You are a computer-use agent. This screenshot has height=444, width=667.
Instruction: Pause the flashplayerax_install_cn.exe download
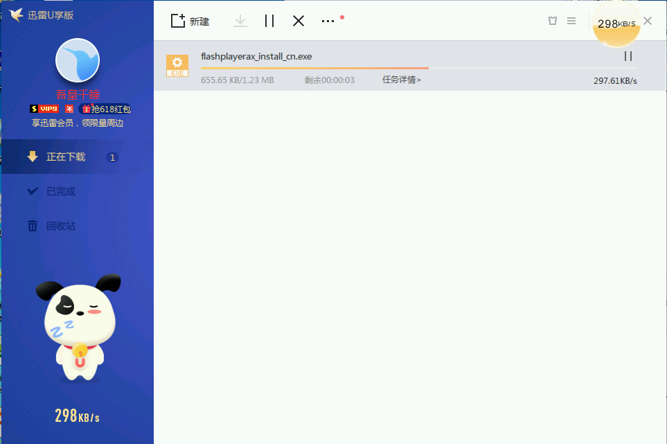(x=628, y=56)
